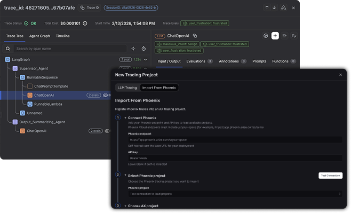The image size is (351, 213).
Task: Click the orange icon of the bottom ChatOpenAI
Action: [22, 131]
